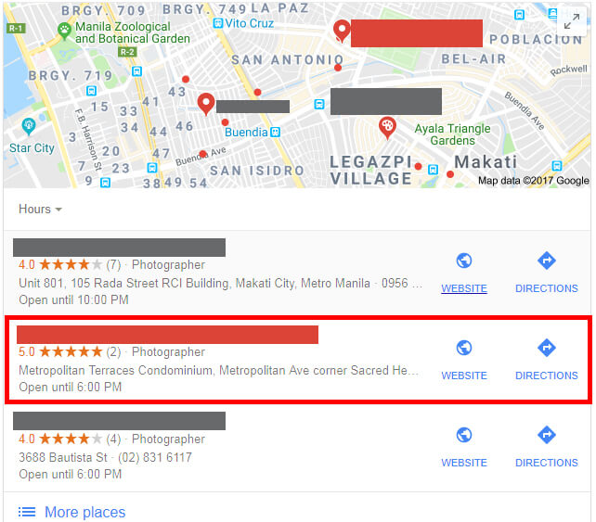Click More places link

(84, 512)
